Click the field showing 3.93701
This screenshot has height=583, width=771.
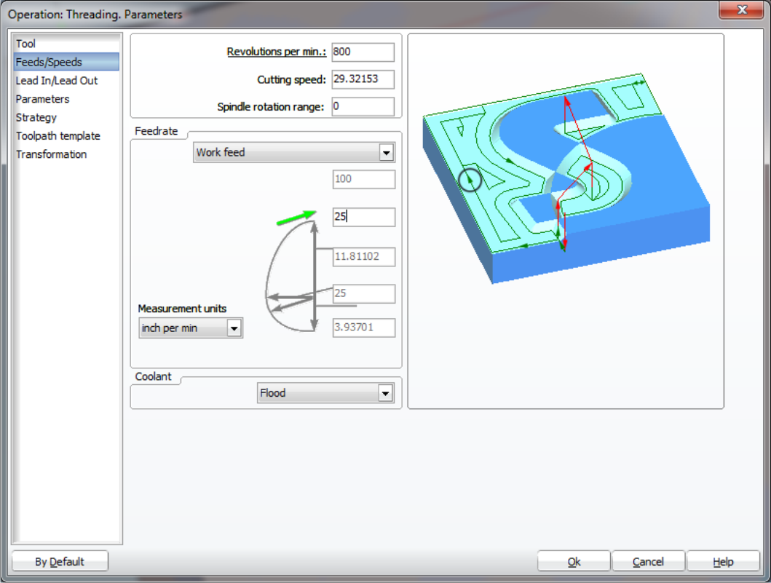point(364,328)
